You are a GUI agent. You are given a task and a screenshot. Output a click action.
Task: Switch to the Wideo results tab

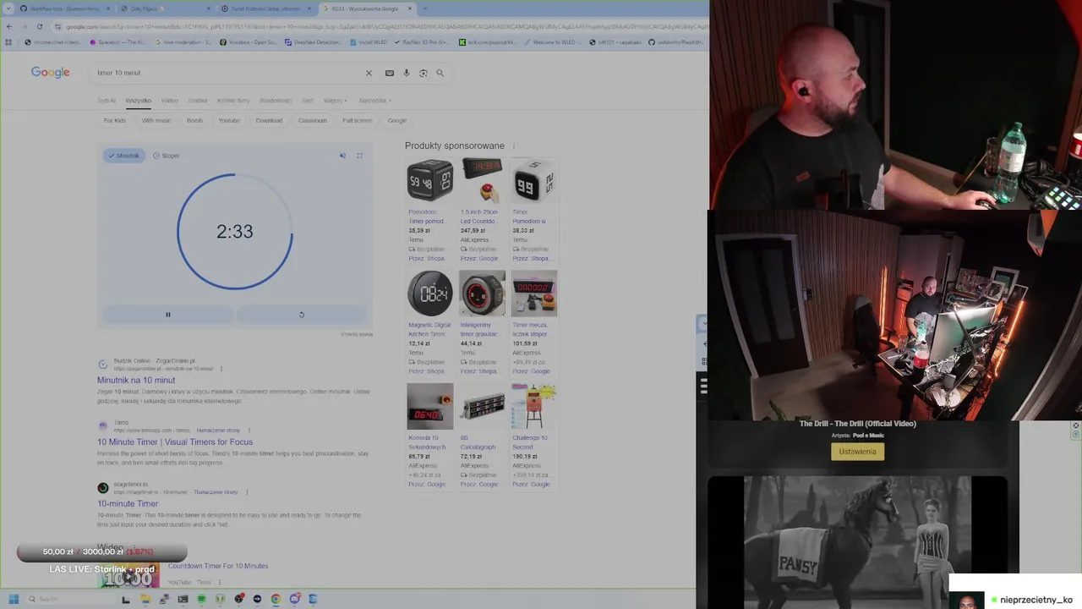coord(170,101)
